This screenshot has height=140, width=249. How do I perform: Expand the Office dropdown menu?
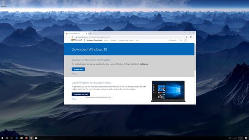tap(106, 40)
